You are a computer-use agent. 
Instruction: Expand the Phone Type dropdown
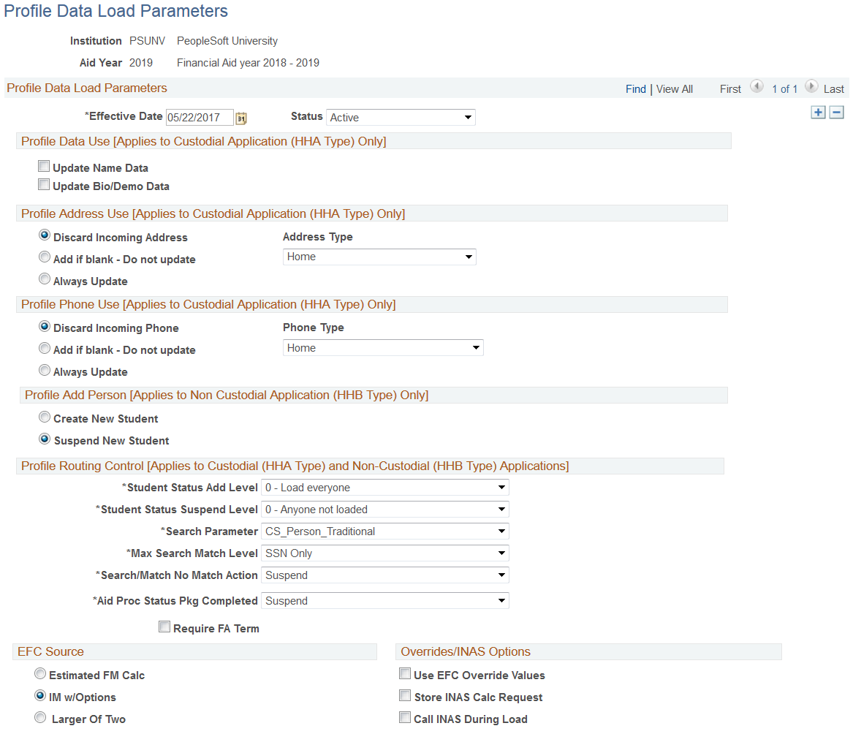[x=472, y=347]
